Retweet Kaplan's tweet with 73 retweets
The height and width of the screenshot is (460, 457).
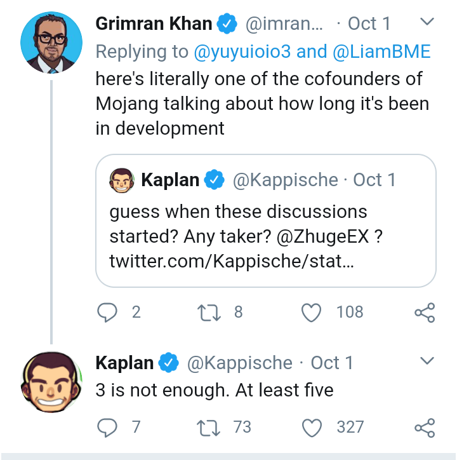(208, 428)
